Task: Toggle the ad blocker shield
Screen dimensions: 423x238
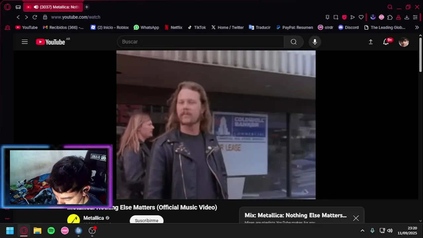Action: click(344, 17)
